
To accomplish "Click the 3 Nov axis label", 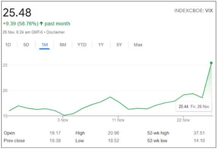I will point(63,120).
